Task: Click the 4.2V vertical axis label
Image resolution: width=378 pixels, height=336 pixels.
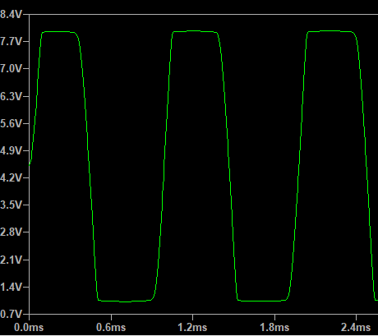Action: coord(11,178)
